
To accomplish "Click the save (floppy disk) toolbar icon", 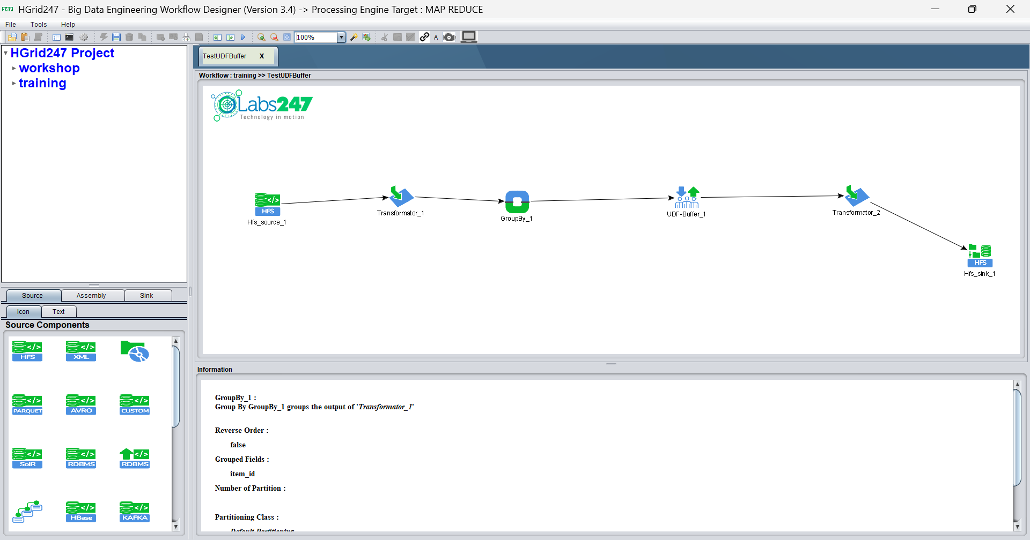I will (x=116, y=37).
